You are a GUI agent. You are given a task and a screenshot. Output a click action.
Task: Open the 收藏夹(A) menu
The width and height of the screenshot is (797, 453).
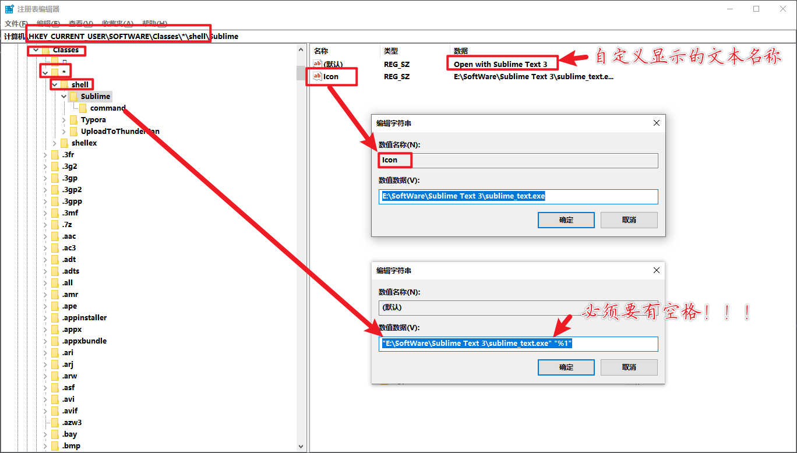(x=118, y=23)
